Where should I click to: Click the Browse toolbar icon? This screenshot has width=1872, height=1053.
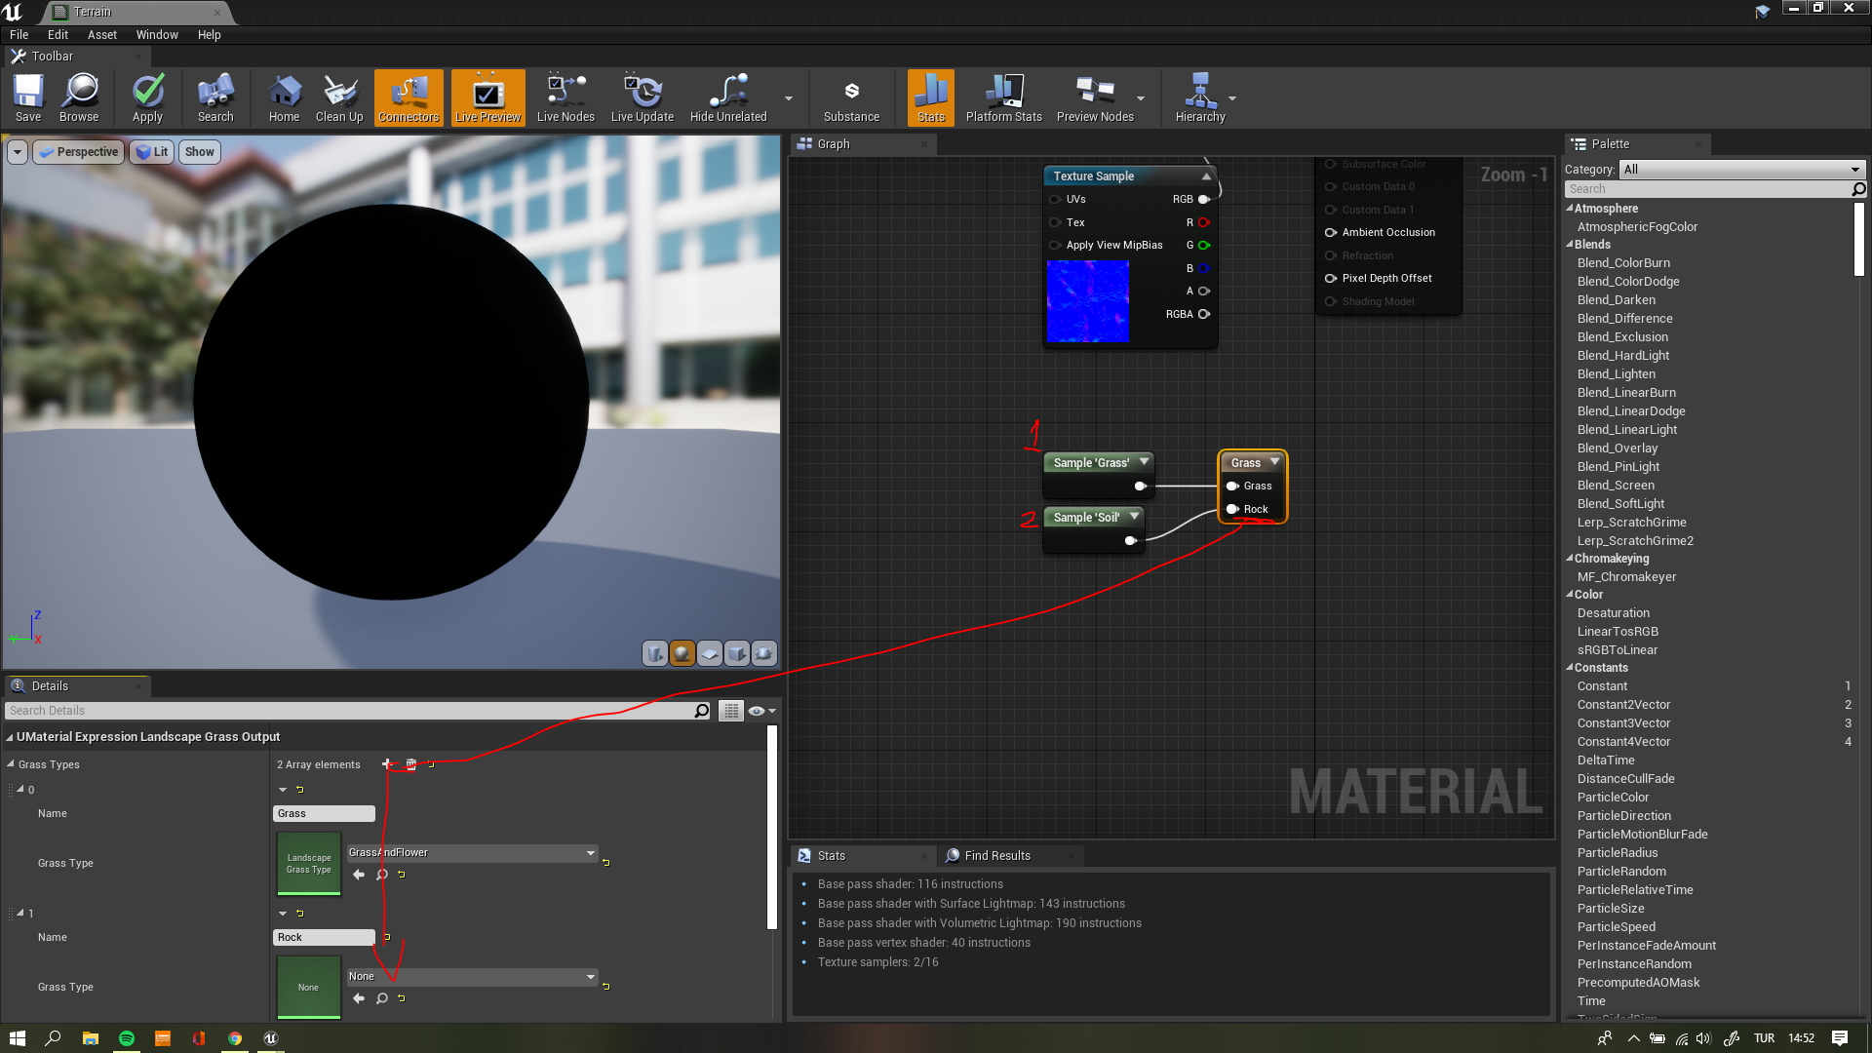(79, 97)
